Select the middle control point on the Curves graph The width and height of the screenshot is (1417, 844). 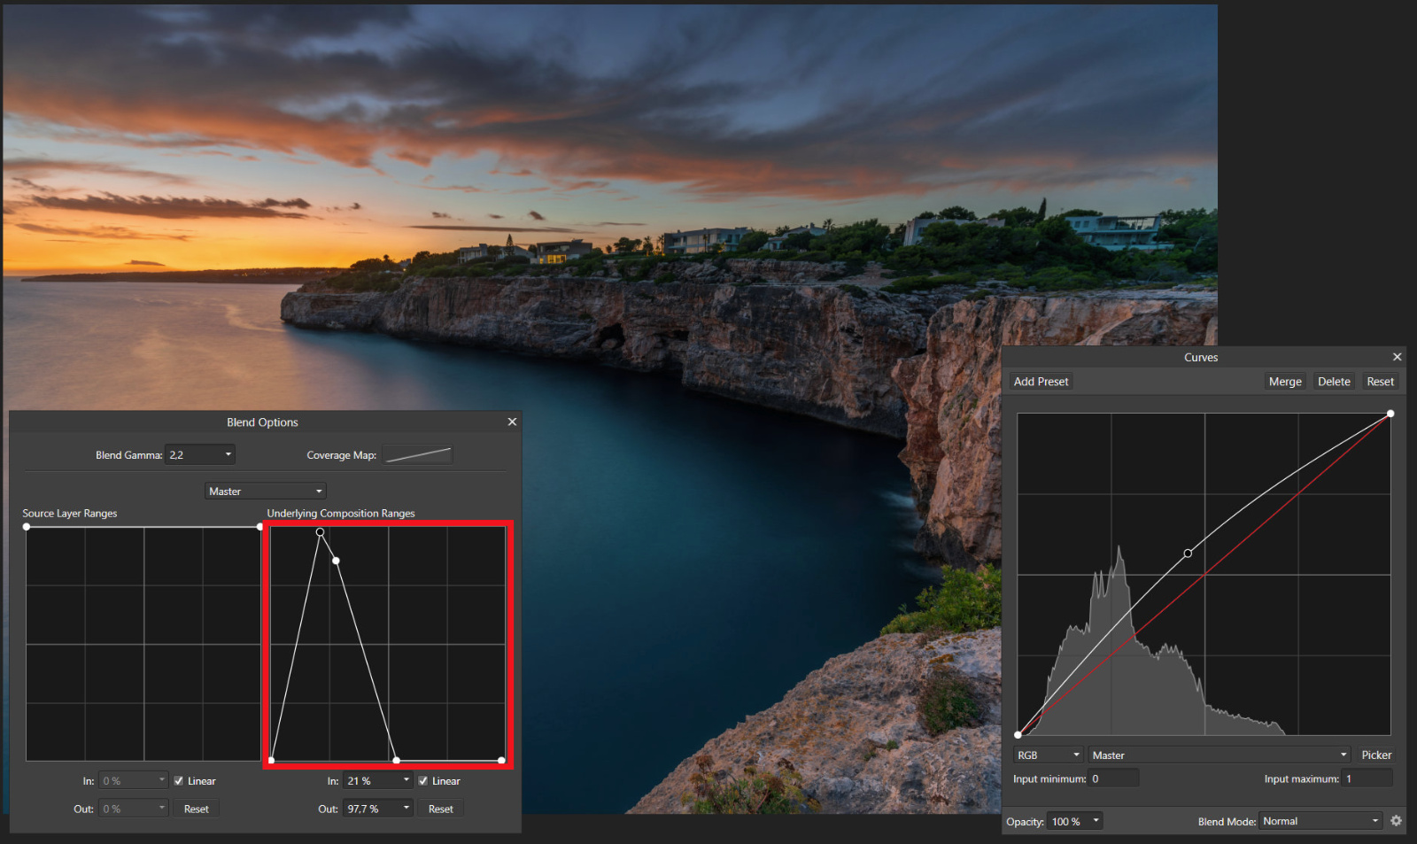click(1188, 554)
